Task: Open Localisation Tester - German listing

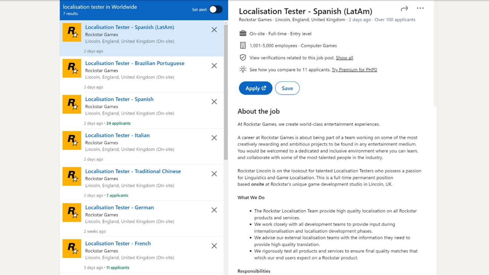Action: click(x=119, y=207)
